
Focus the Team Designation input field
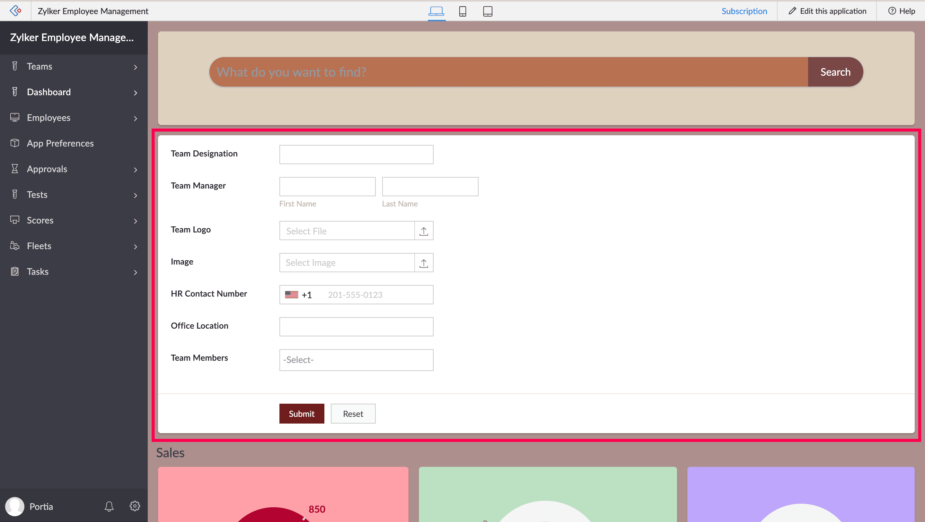click(x=356, y=155)
